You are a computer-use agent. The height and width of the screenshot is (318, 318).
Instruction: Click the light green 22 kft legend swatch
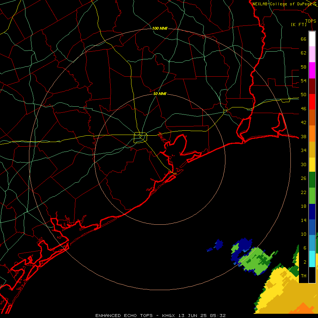click(x=312, y=196)
